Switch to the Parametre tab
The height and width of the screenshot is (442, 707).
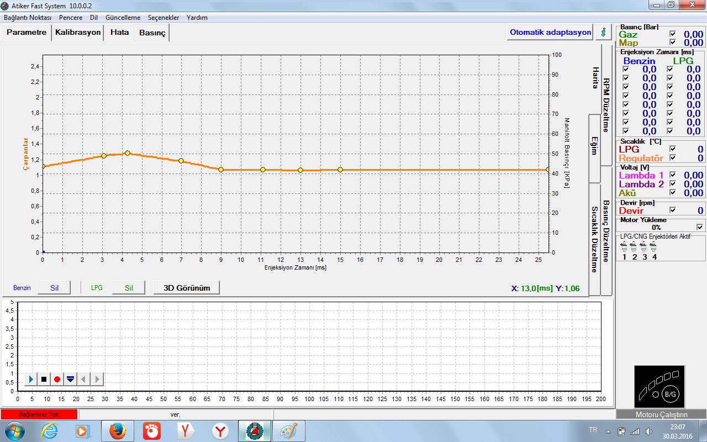tap(27, 33)
